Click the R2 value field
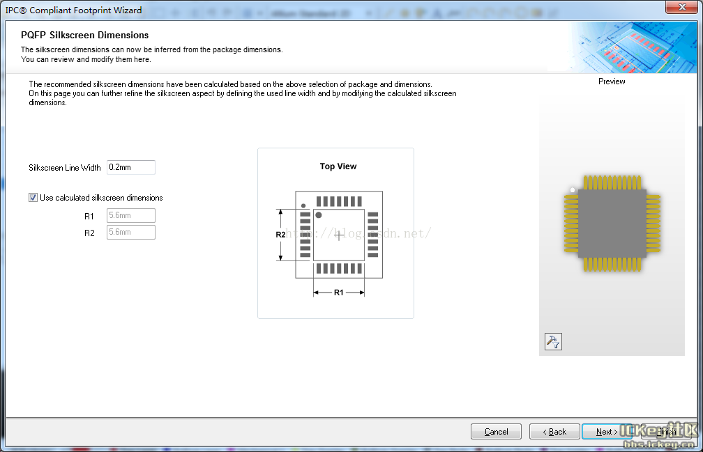 pos(130,233)
